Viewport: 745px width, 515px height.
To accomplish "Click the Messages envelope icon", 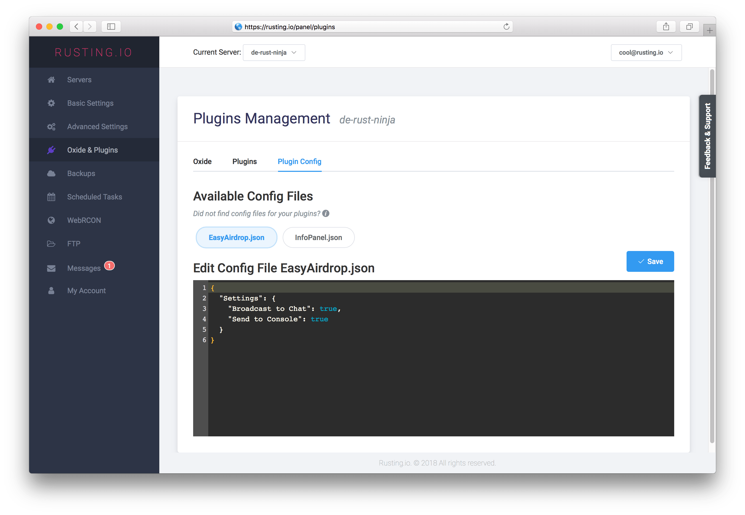I will coord(51,268).
